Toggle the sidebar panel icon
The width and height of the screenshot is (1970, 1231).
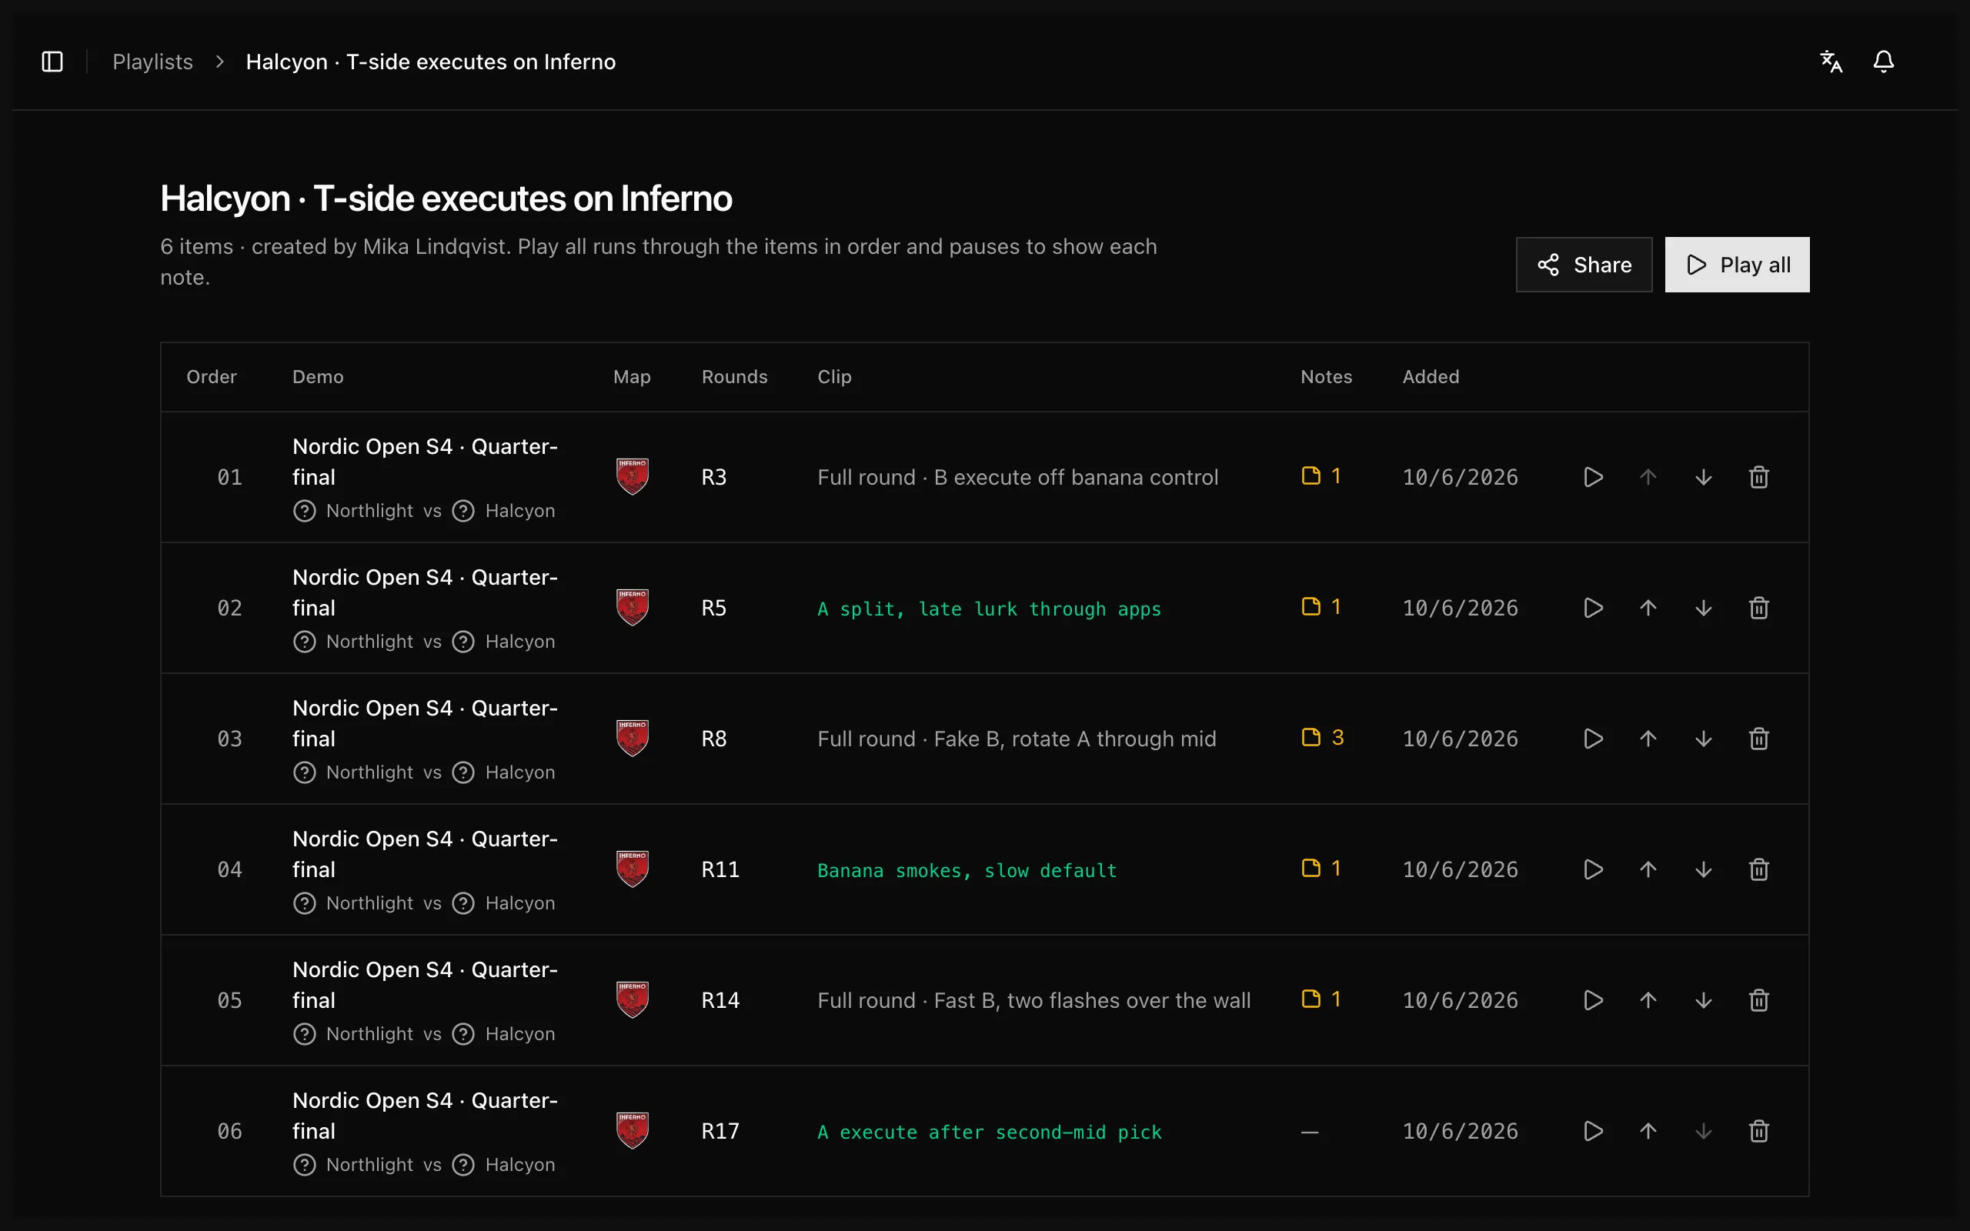tap(52, 62)
